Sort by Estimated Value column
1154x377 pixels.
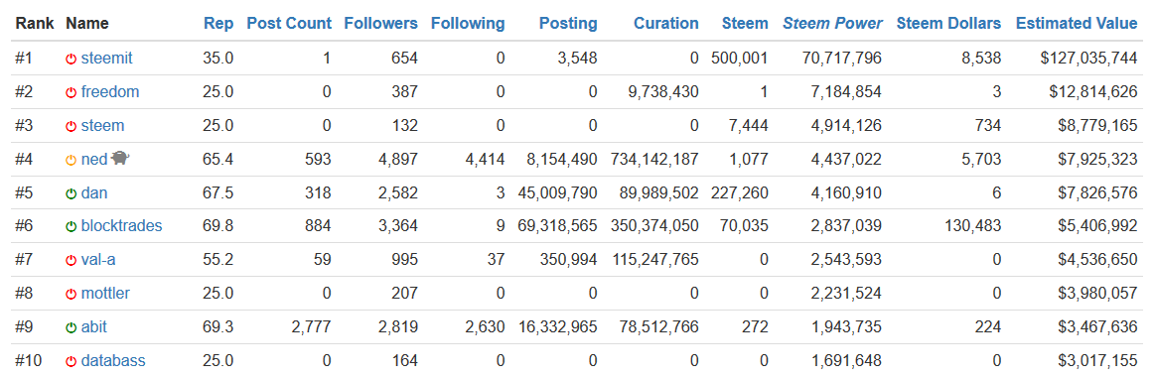click(x=1077, y=24)
